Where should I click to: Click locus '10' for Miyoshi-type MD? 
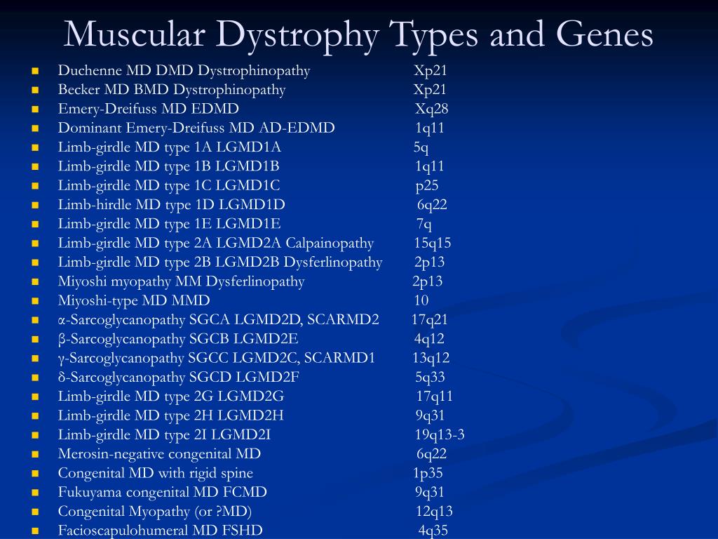coord(421,300)
